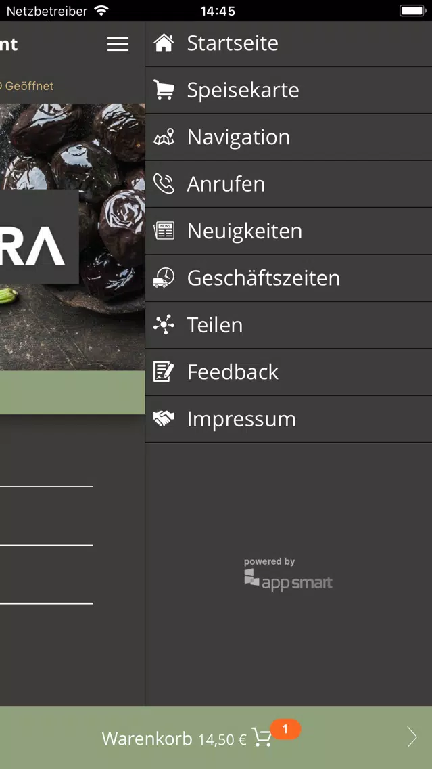This screenshot has height=769, width=432.
Task: Tap the newspaper icon beside Neuigkeiten
Action: click(164, 231)
